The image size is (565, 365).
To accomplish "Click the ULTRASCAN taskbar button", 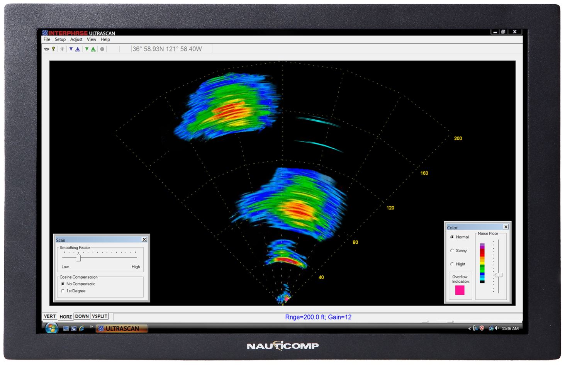I will [x=122, y=329].
